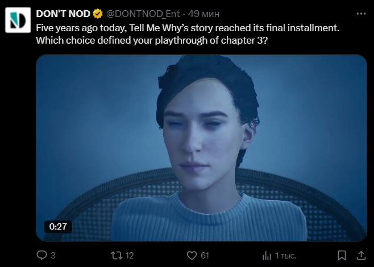Click the repost count 12
This screenshot has height=267, width=374.
129,256
